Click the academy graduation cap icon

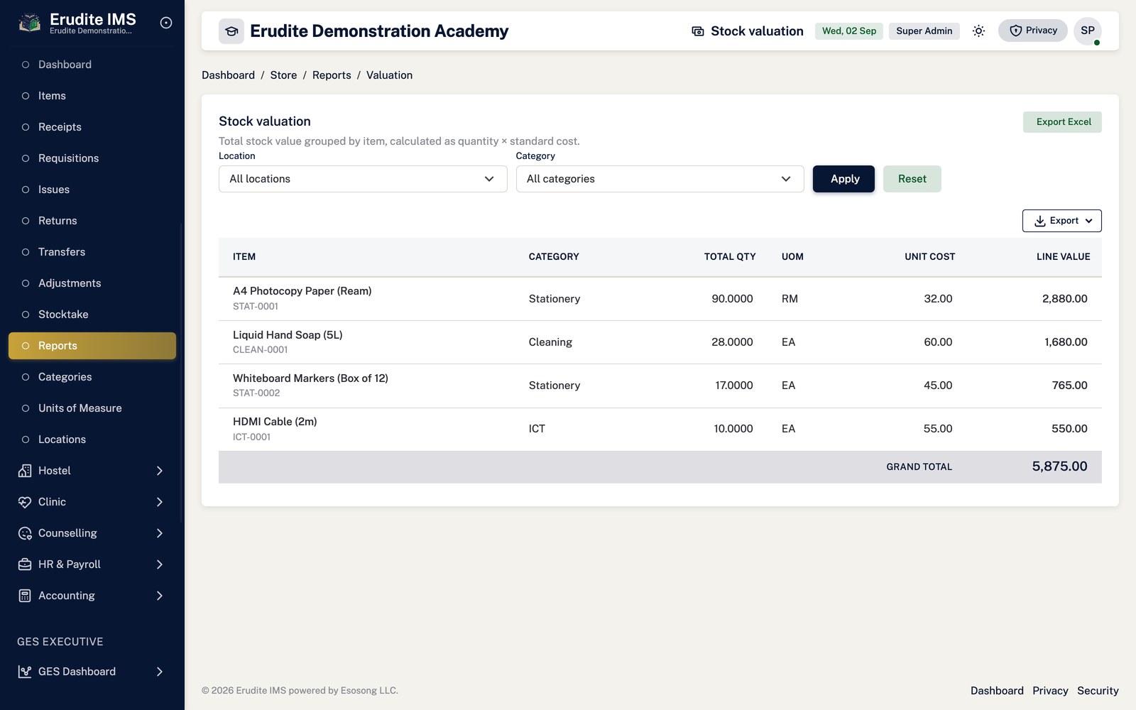tap(231, 31)
